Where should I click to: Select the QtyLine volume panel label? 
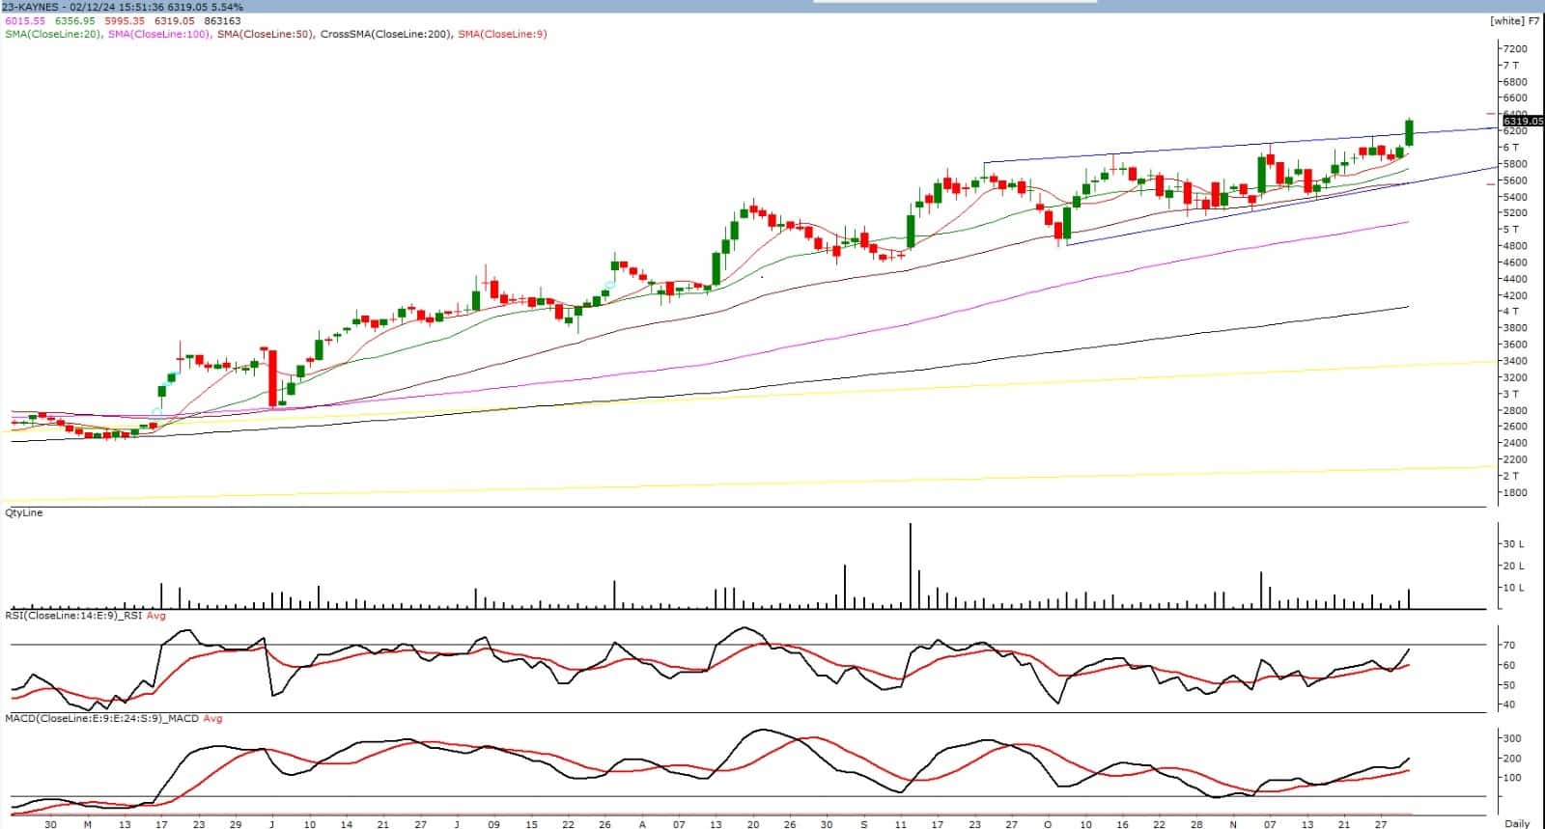[24, 513]
